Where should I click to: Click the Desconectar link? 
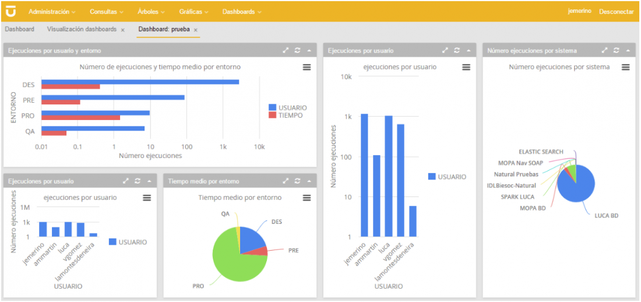point(616,12)
